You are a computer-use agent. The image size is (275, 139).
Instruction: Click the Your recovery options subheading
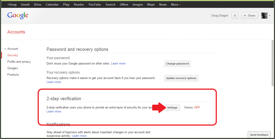tap(63, 72)
